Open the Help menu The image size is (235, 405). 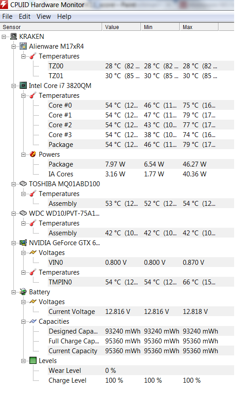point(64,17)
